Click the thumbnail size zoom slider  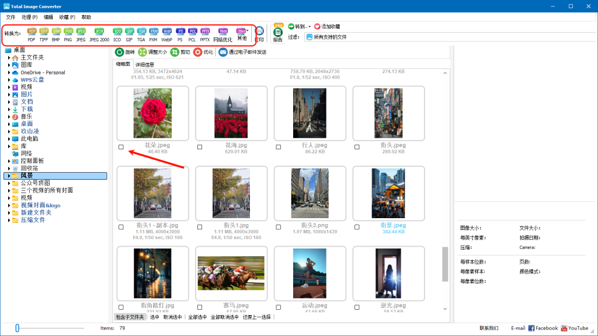tap(18, 328)
